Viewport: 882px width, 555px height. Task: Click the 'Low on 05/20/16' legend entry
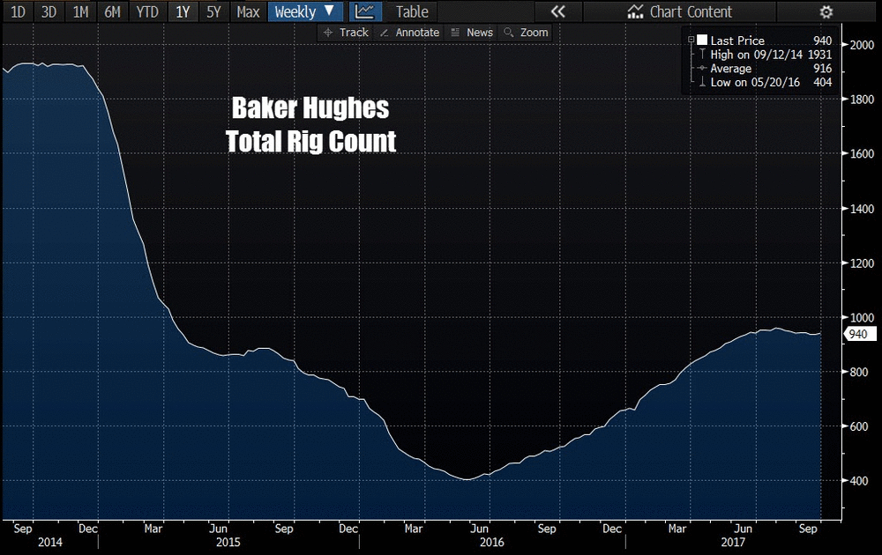(755, 83)
